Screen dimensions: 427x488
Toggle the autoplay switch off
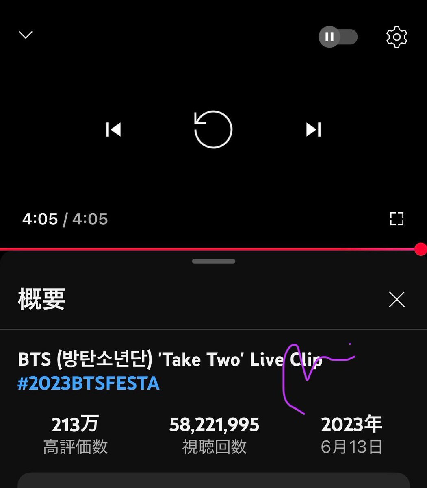338,37
